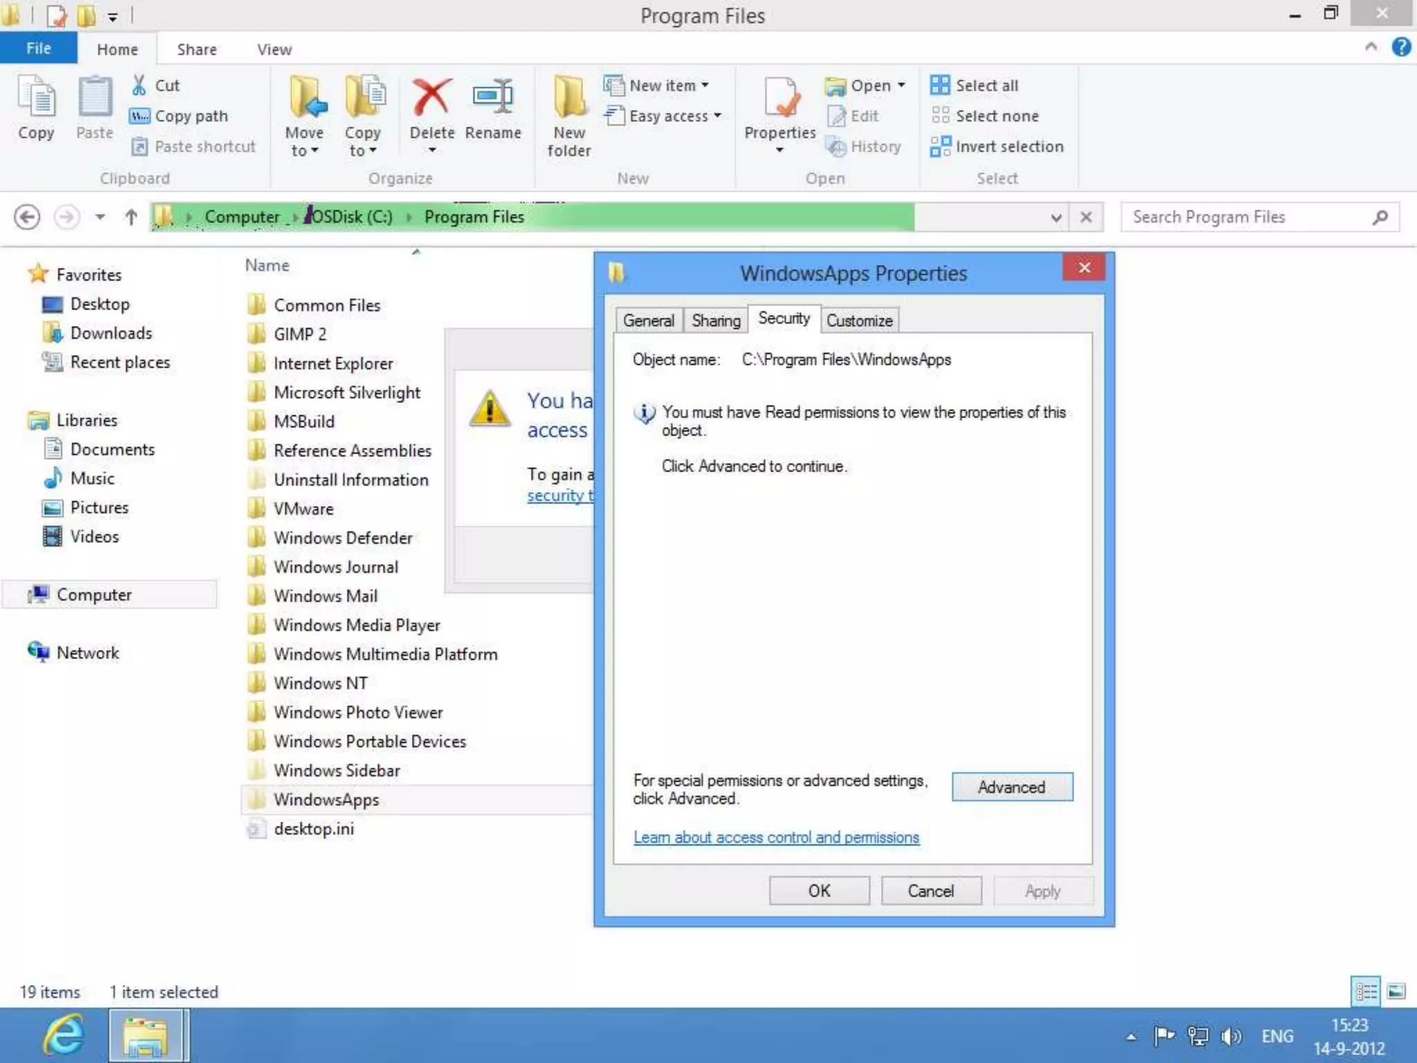1417x1063 pixels.
Task: Expand the address bar history dropdown
Action: [x=1056, y=218]
